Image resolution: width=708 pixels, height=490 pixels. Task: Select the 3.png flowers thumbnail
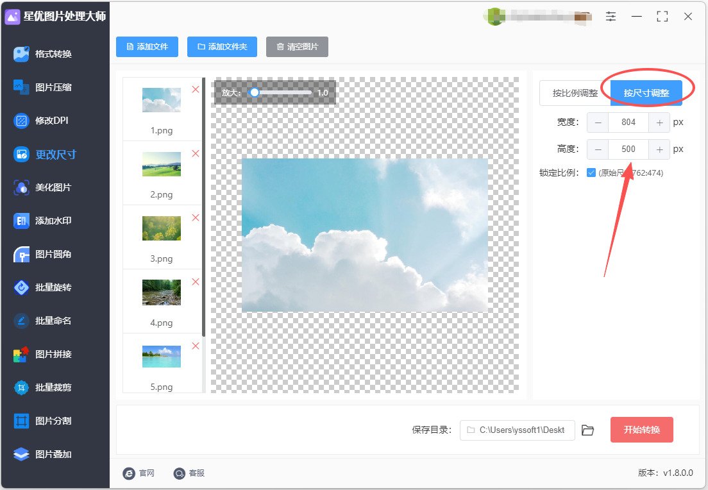pos(162,228)
